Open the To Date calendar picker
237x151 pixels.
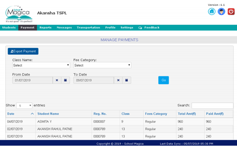pos(127,80)
